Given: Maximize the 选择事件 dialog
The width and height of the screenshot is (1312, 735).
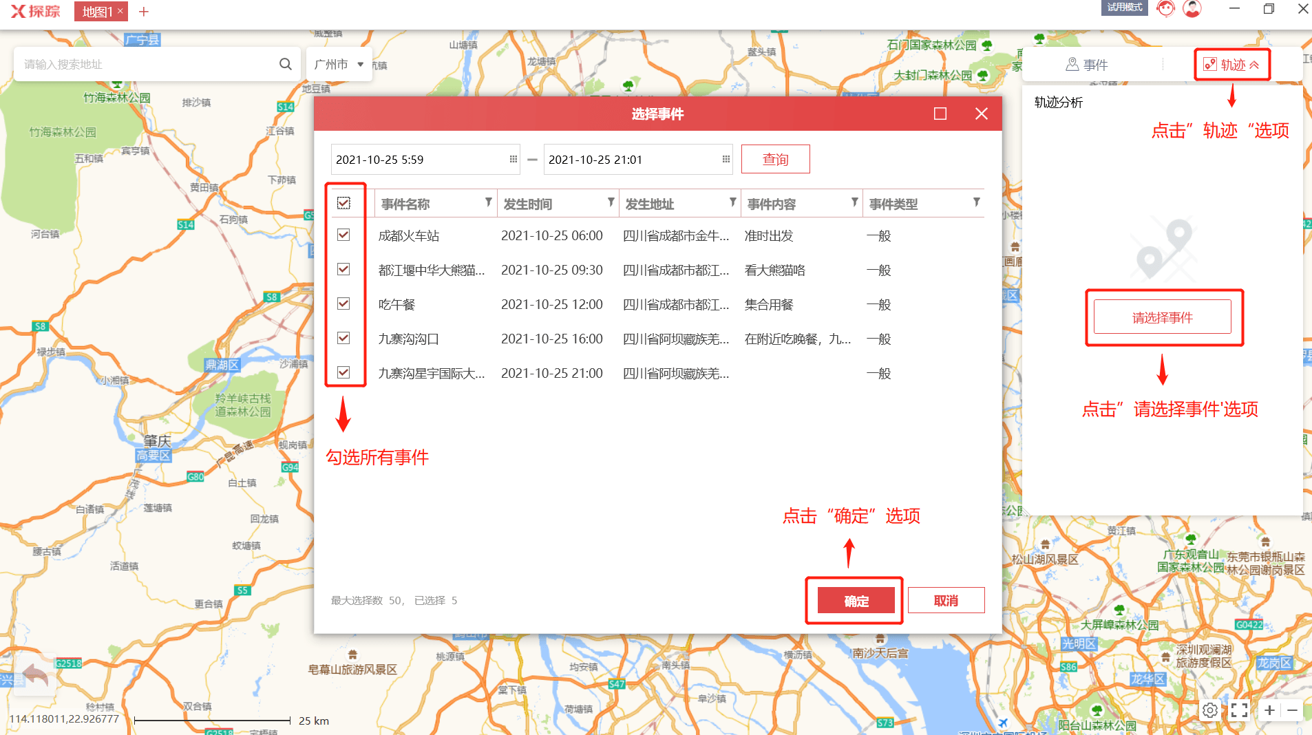Looking at the screenshot, I should coord(940,114).
